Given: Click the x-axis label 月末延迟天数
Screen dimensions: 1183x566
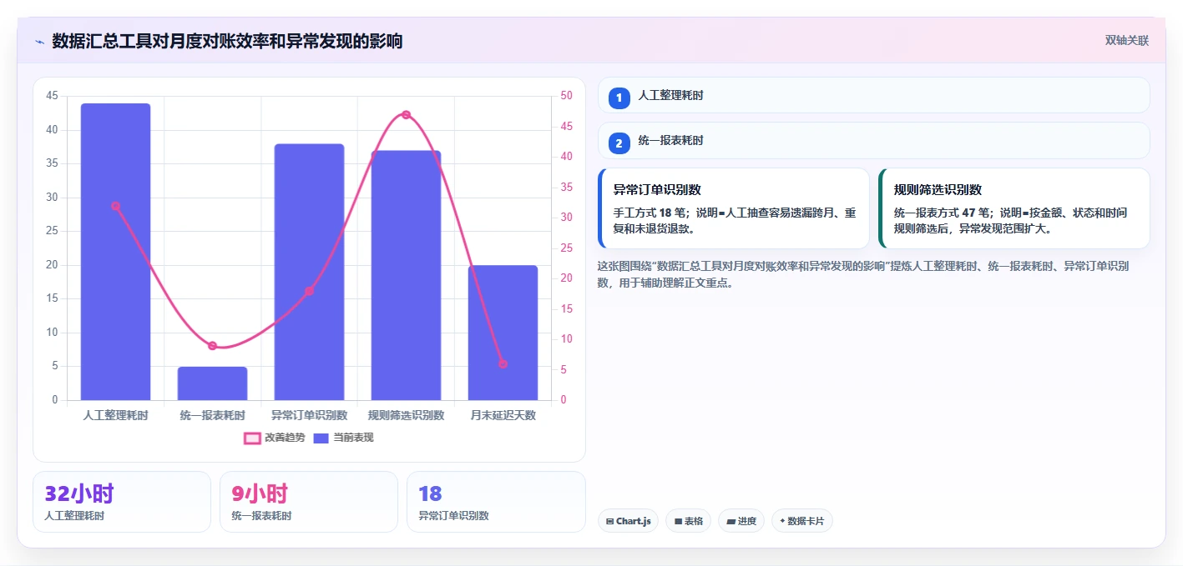Looking at the screenshot, I should (x=503, y=415).
